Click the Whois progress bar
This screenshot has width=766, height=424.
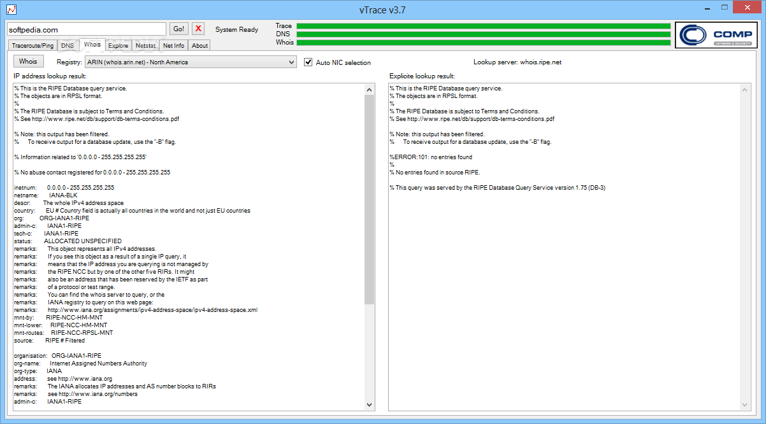[484, 43]
